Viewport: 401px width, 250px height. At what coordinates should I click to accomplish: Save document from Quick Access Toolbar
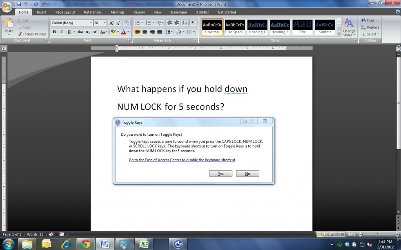pyautogui.click(x=19, y=4)
